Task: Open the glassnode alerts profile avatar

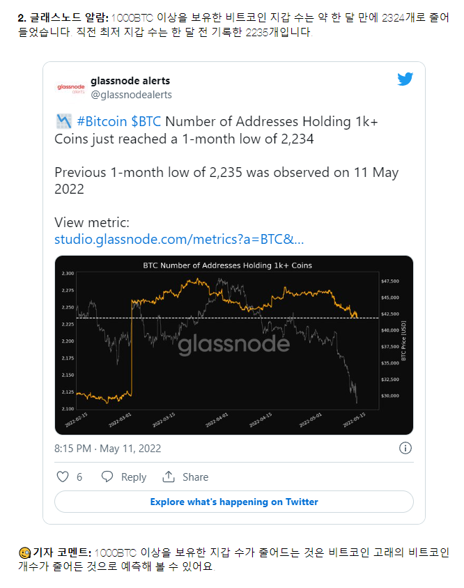Action: (x=71, y=88)
